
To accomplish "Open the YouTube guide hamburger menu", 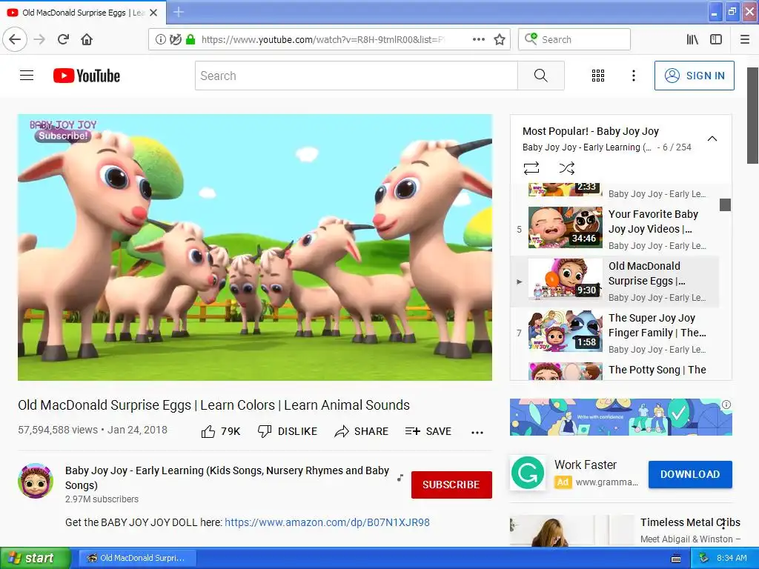I will click(x=27, y=76).
